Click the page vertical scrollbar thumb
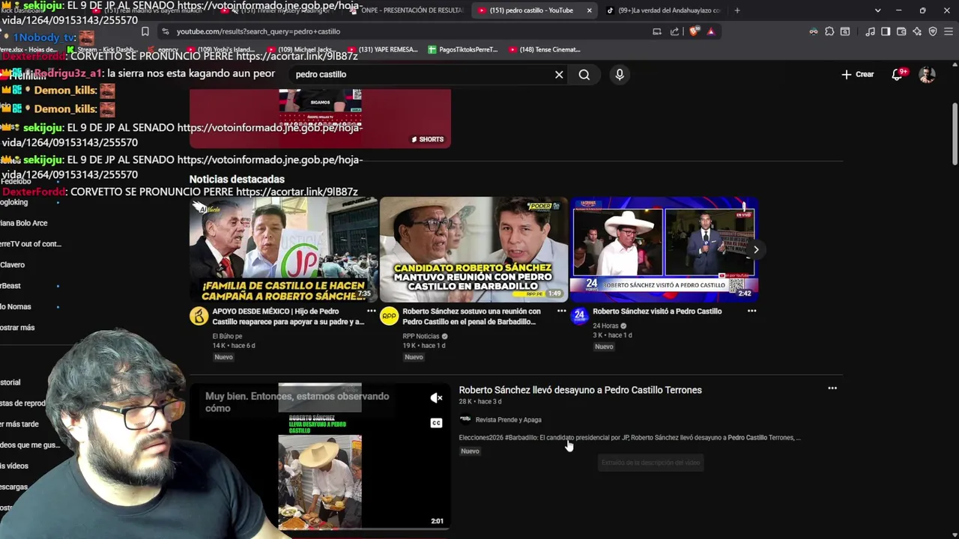This screenshot has width=959, height=539. pos(955,133)
